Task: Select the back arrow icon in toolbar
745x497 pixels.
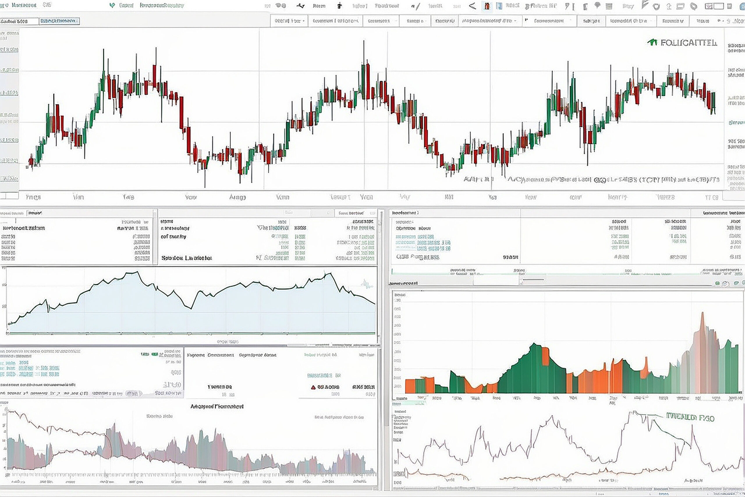Action: 472,6
